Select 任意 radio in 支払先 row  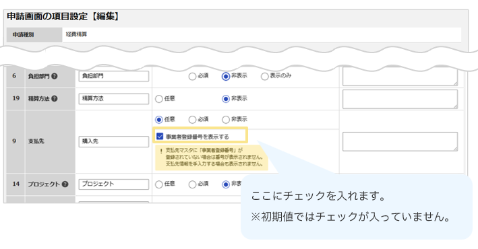pos(159,120)
